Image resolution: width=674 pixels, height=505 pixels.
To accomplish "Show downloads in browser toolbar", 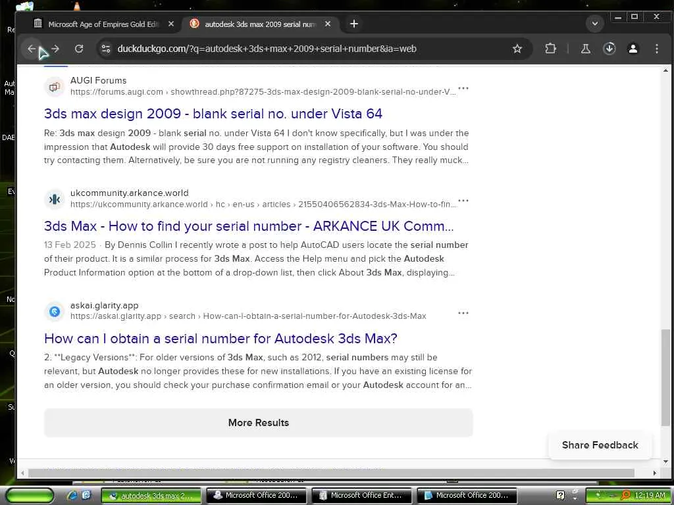I will tap(609, 49).
